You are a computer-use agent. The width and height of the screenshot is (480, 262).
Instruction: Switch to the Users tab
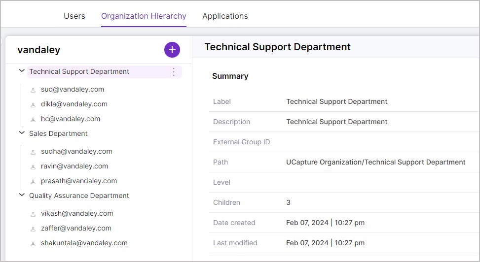coord(74,16)
